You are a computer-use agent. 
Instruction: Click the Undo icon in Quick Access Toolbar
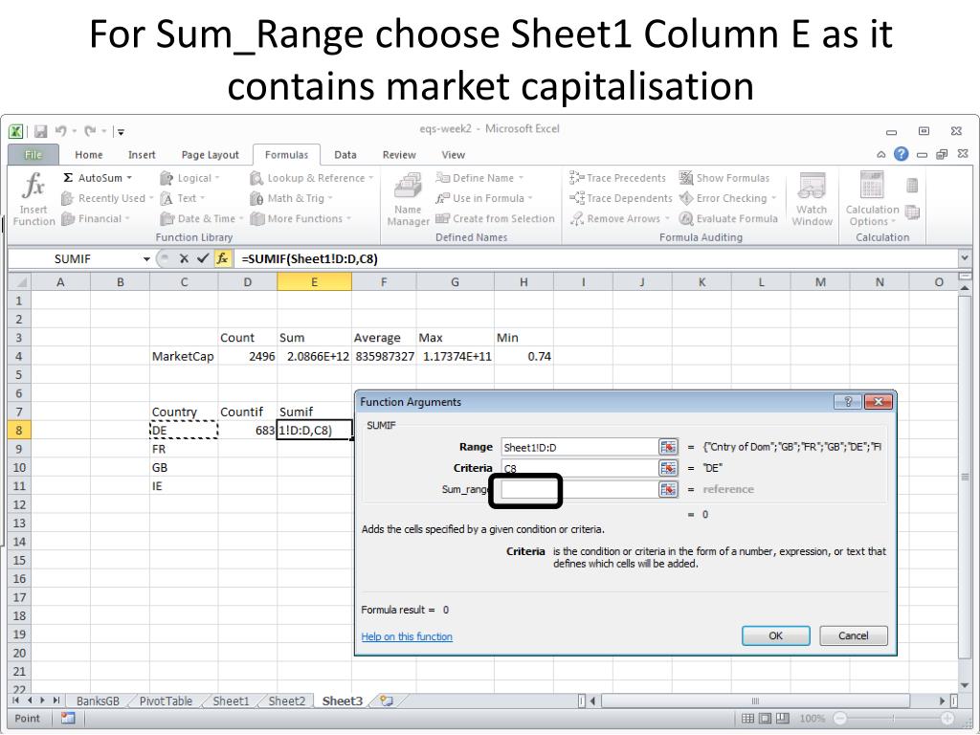tap(60, 131)
